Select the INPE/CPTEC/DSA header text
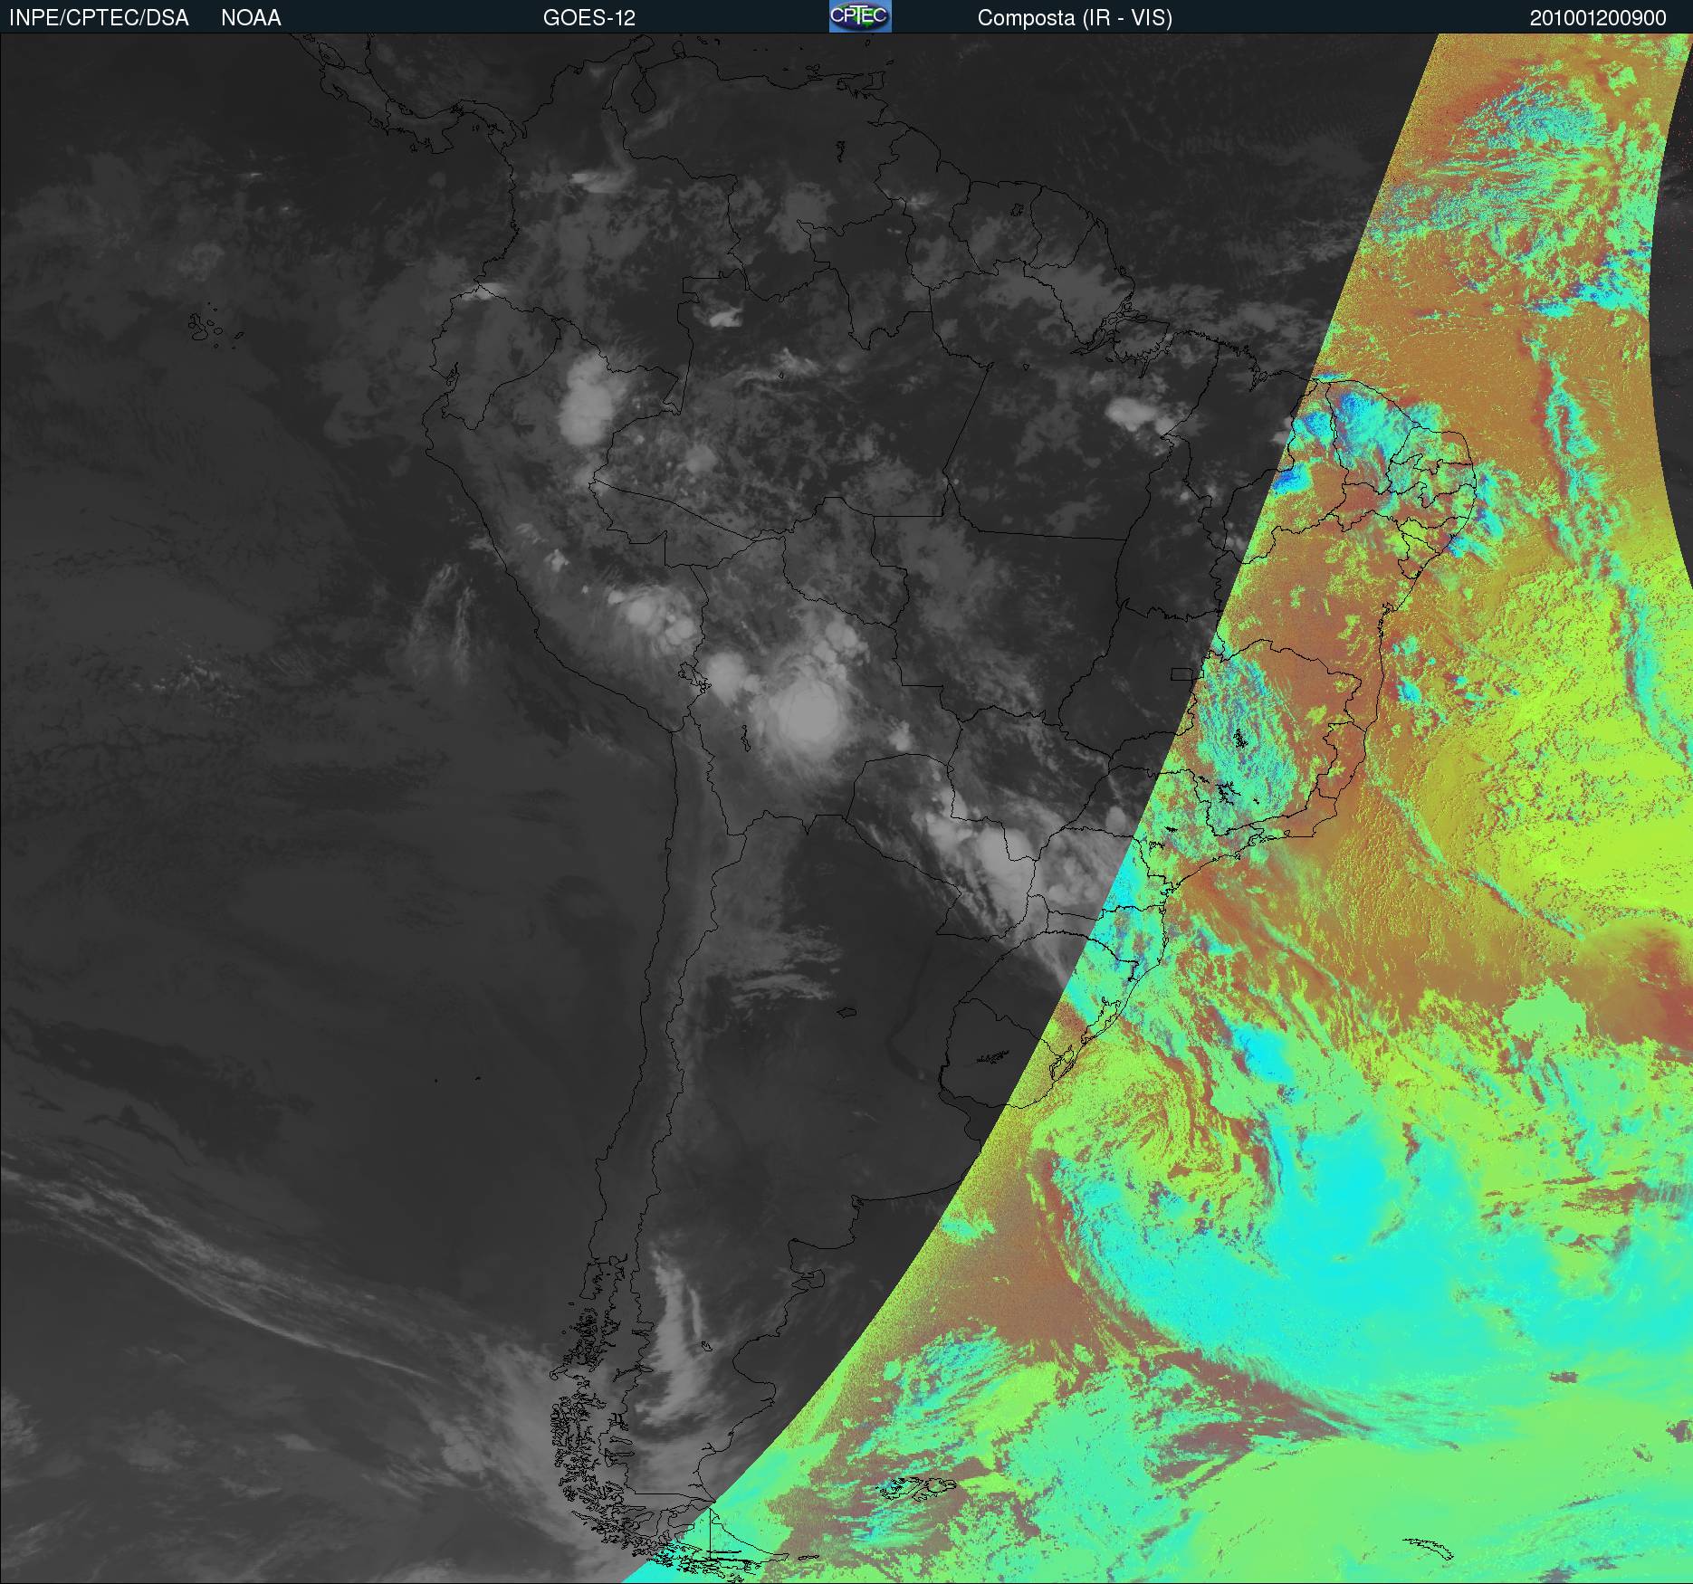Viewport: 1693px width, 1584px height. click(99, 18)
